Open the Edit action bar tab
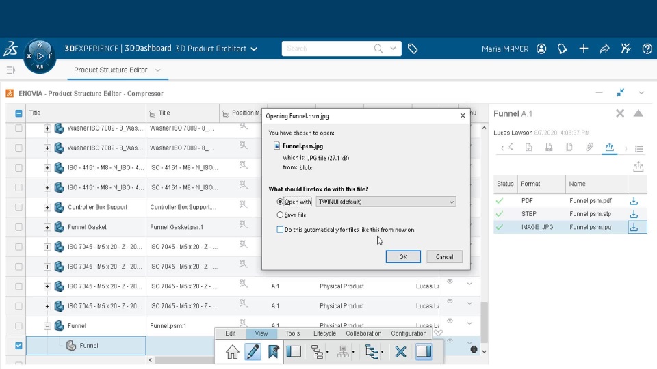Image resolution: width=657 pixels, height=369 pixels. (231, 333)
